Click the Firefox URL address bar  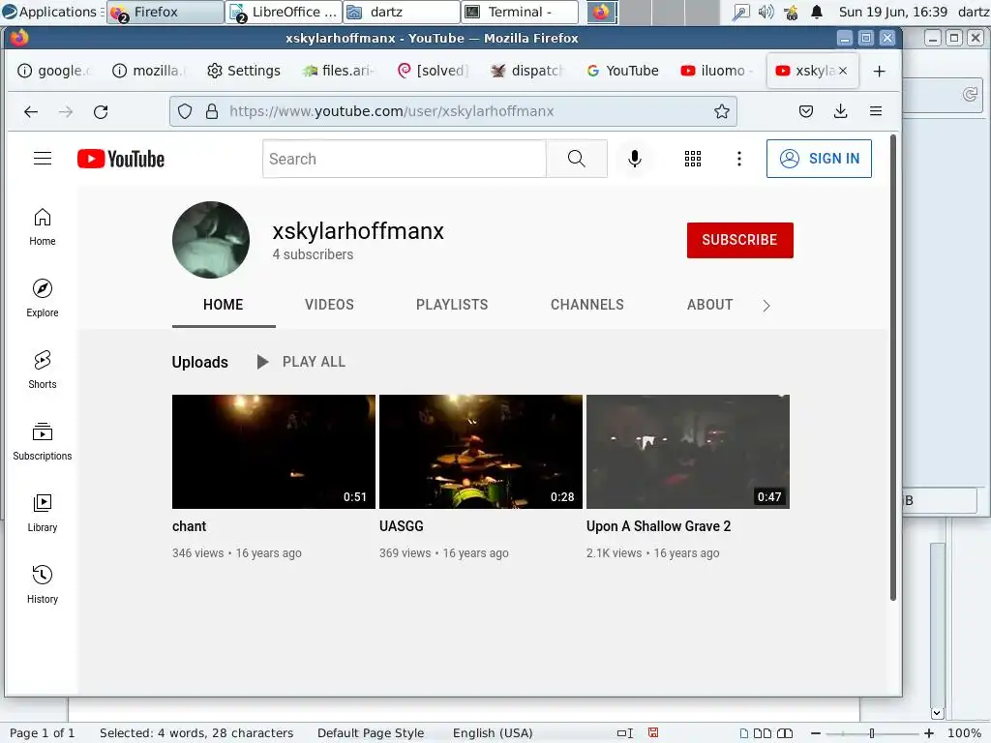(453, 112)
